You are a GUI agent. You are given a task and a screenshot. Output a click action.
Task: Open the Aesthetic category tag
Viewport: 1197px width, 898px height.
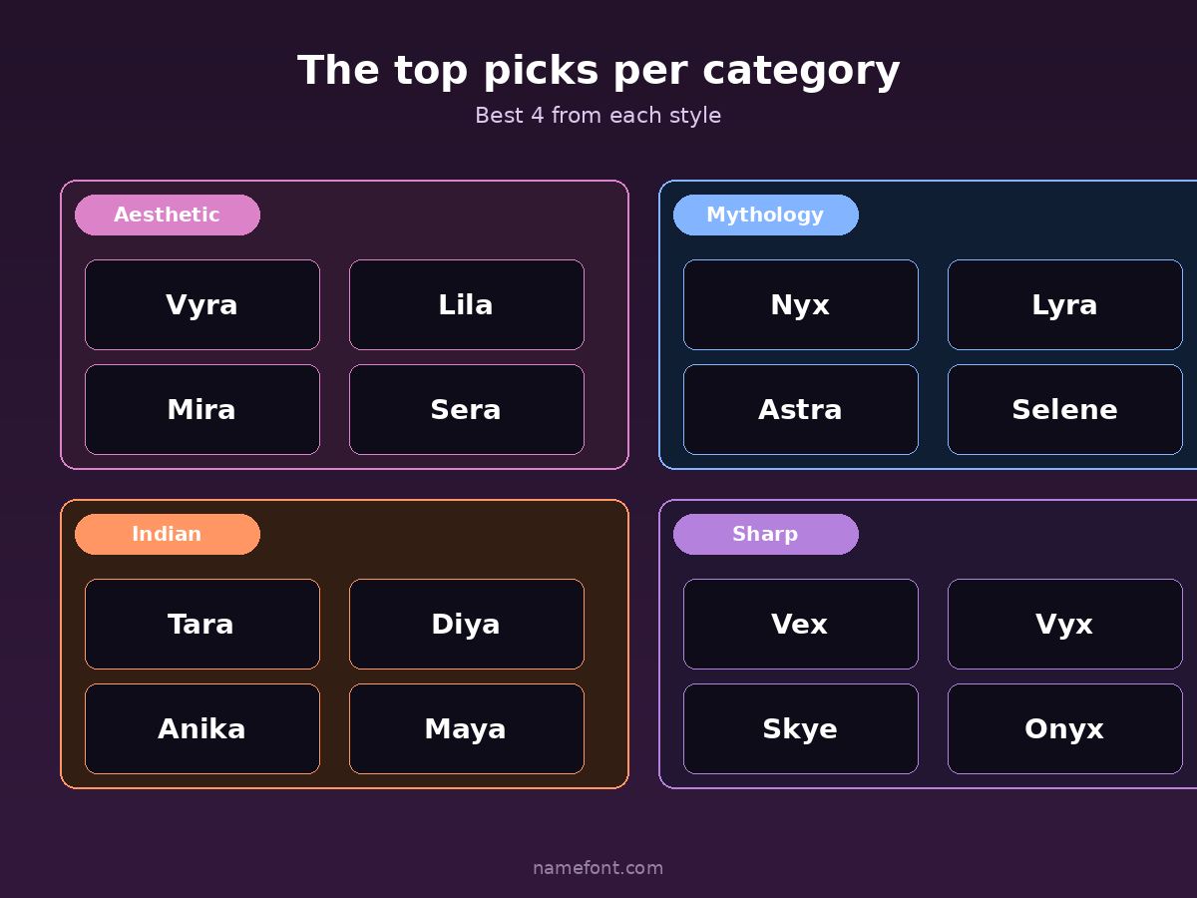[168, 216]
